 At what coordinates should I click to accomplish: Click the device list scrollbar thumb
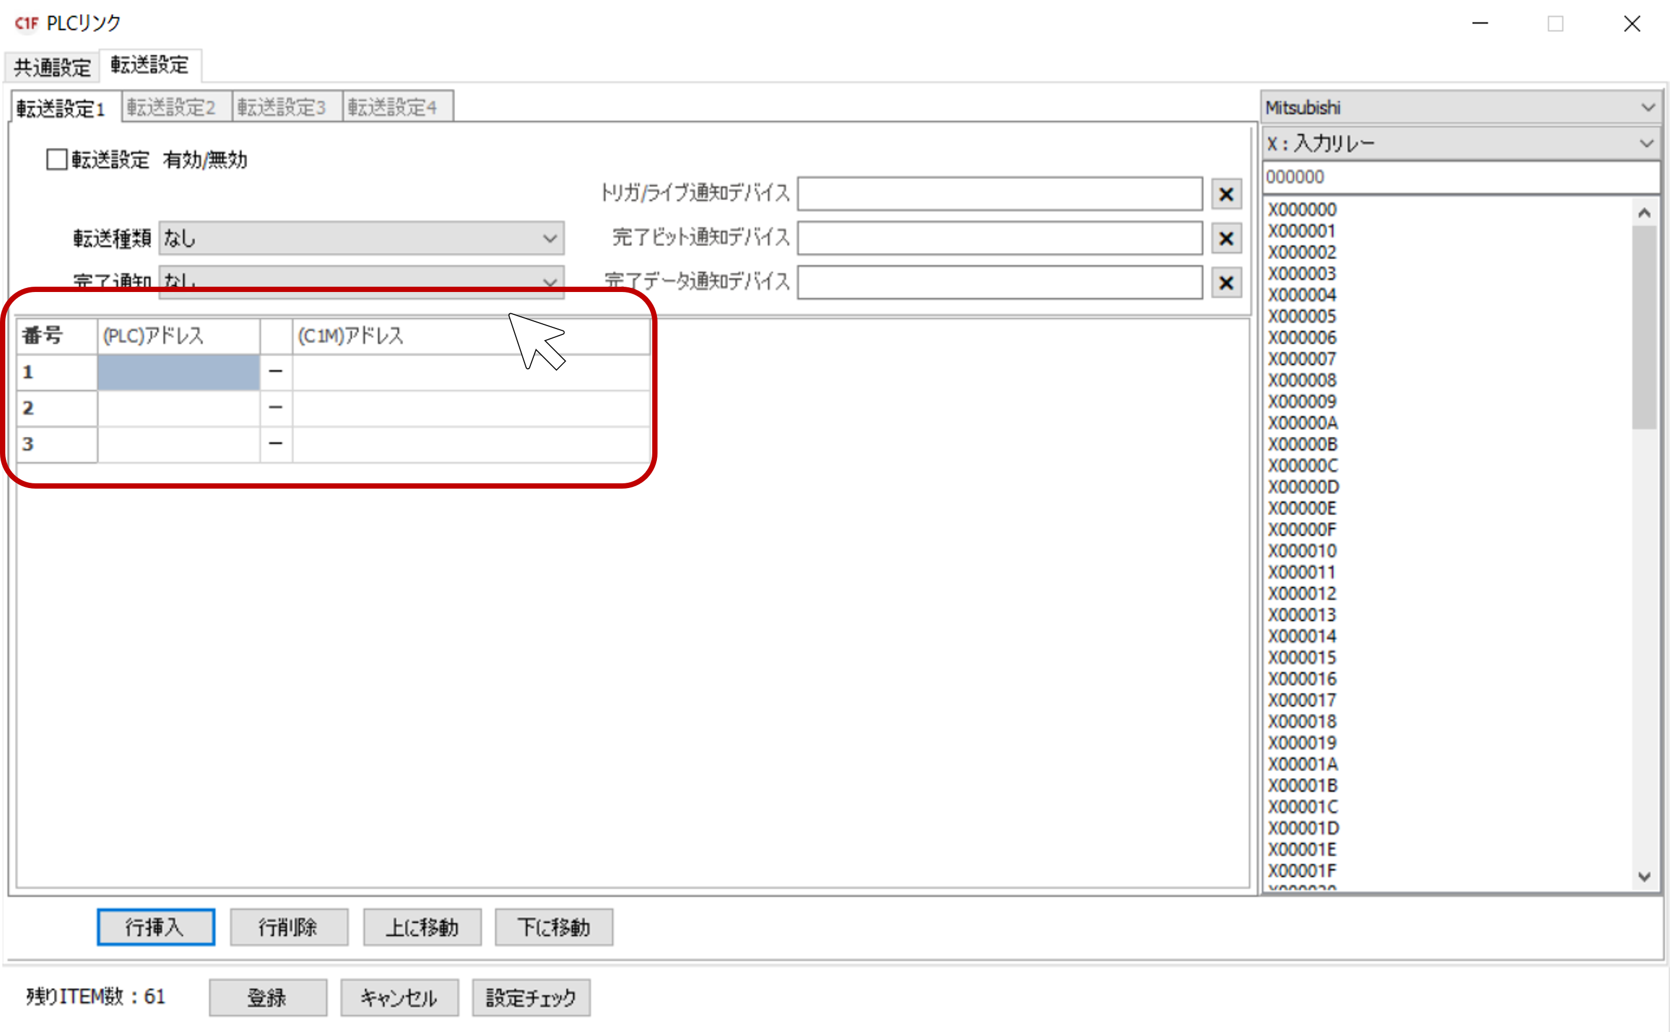pos(1644,328)
